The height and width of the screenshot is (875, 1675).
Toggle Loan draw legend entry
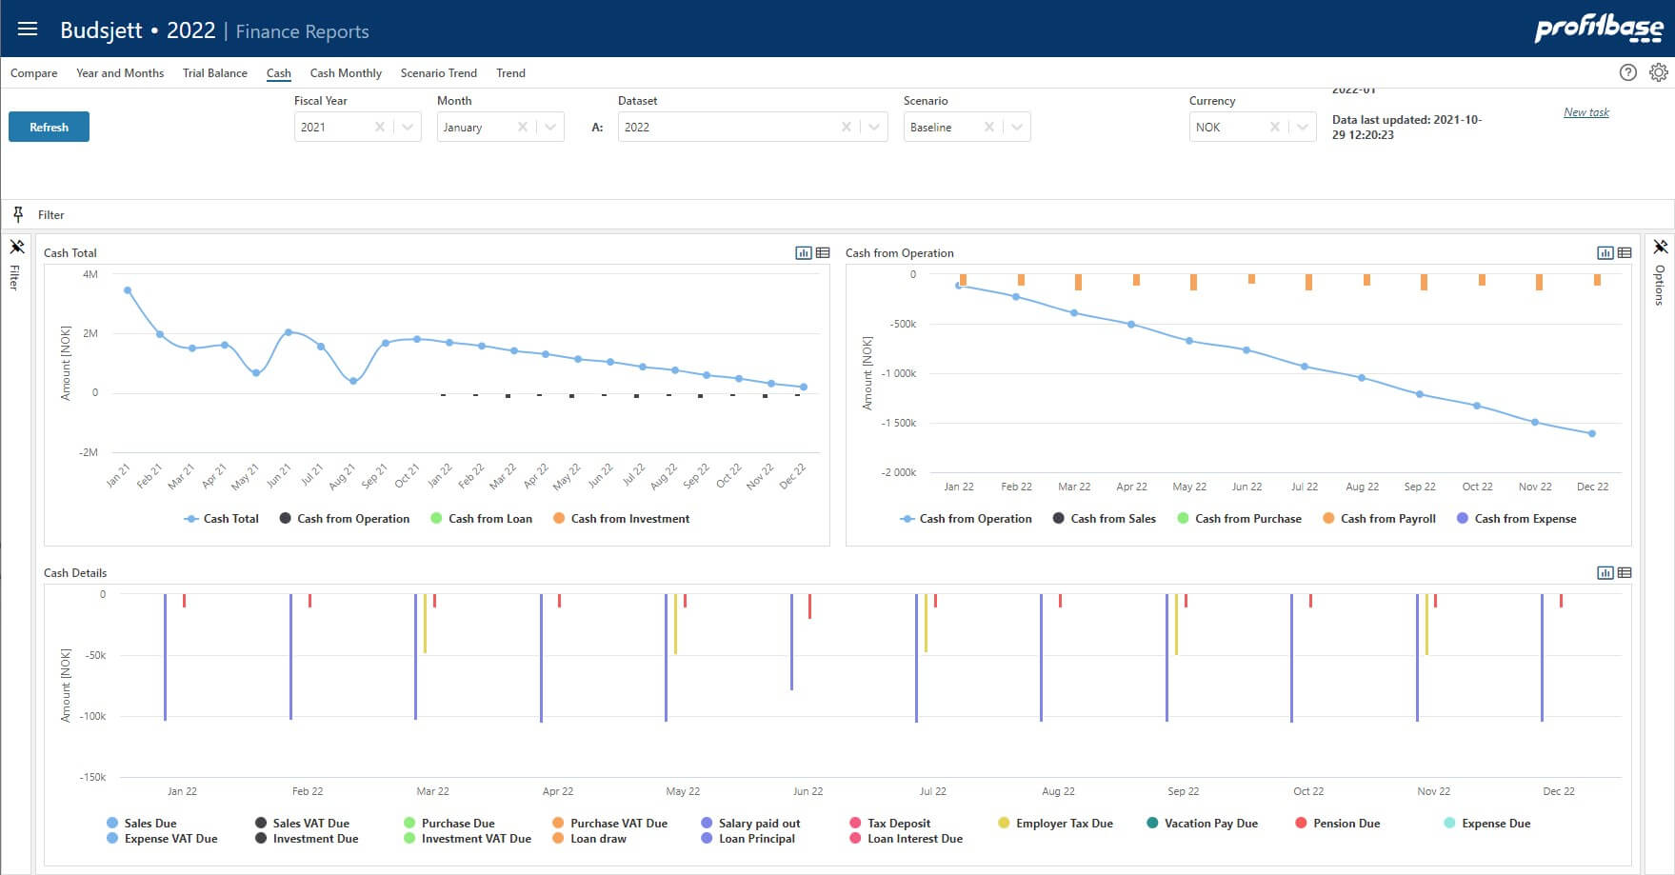588,839
